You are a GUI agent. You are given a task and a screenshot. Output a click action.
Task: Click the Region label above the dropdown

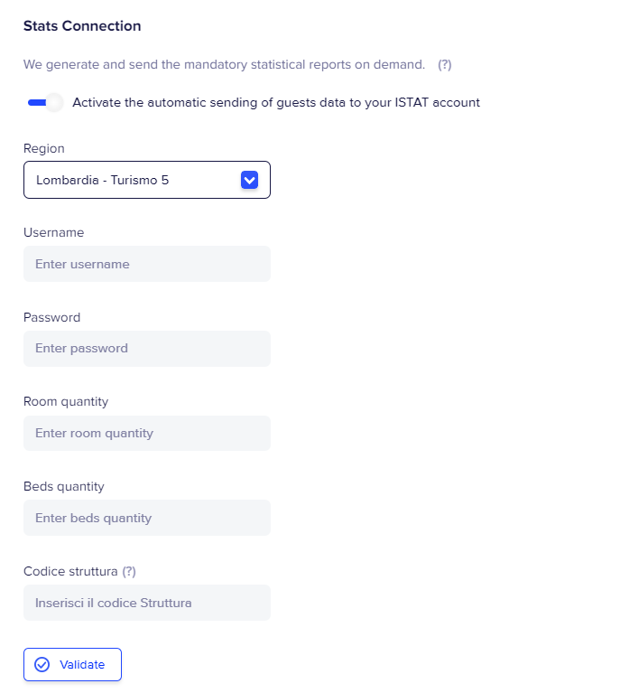click(44, 148)
